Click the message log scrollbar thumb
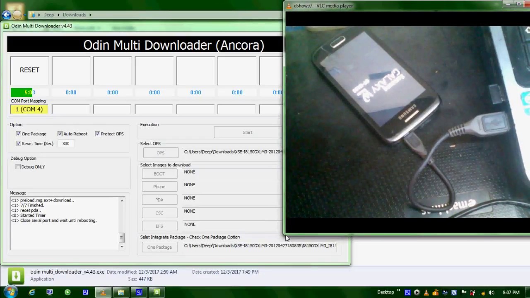Screen dimensions: 530x298 [x=122, y=237]
